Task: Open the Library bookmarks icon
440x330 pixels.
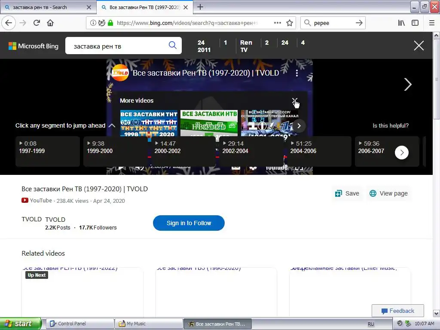Action: pyautogui.click(x=402, y=23)
